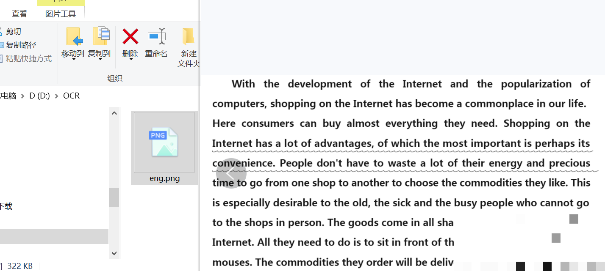Click the navigation pane scroll-down arrow

[114, 253]
